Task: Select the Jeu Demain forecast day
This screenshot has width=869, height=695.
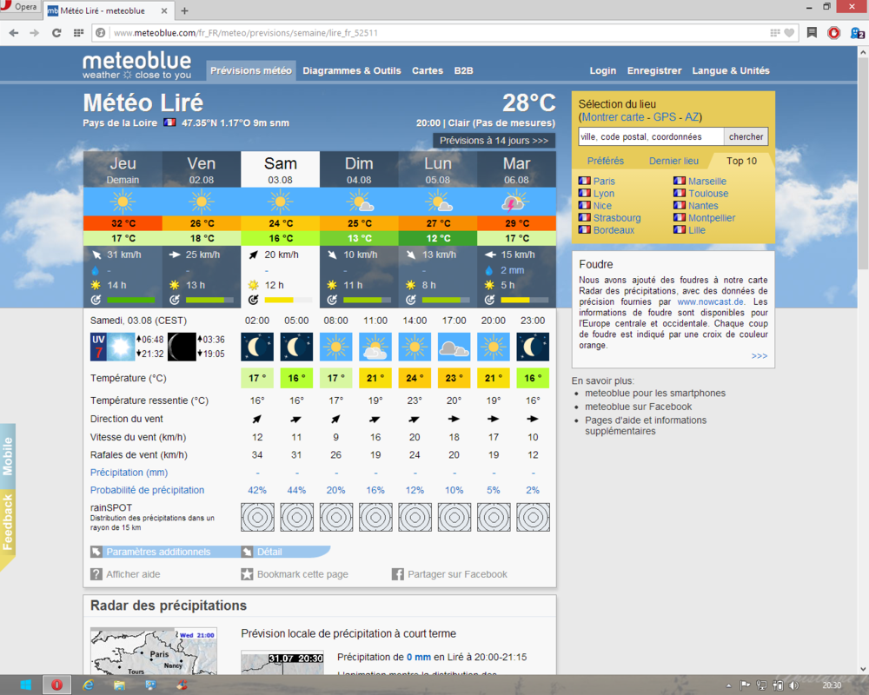Action: 123,169
